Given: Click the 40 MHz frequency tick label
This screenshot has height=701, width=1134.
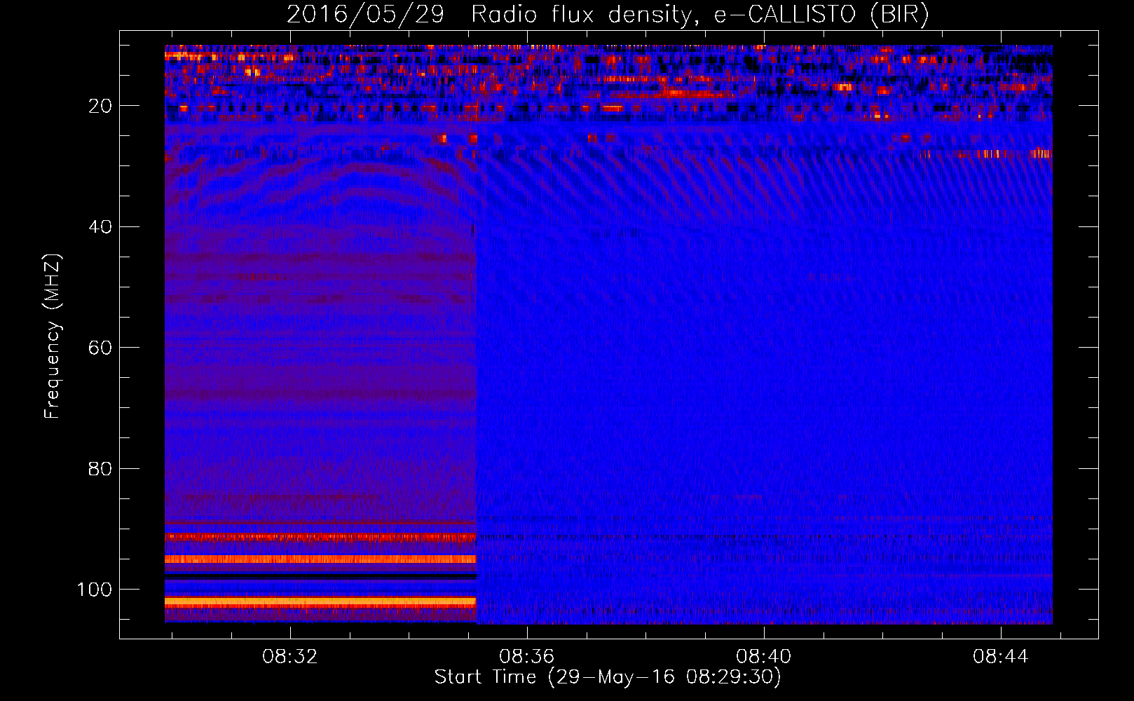Looking at the screenshot, I should tap(101, 226).
